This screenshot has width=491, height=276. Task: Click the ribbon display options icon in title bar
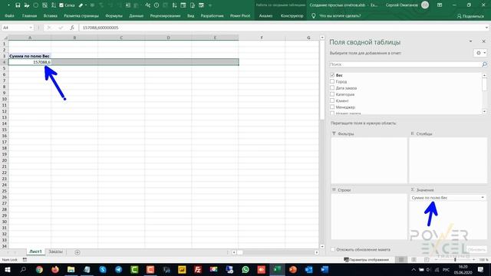440,5
